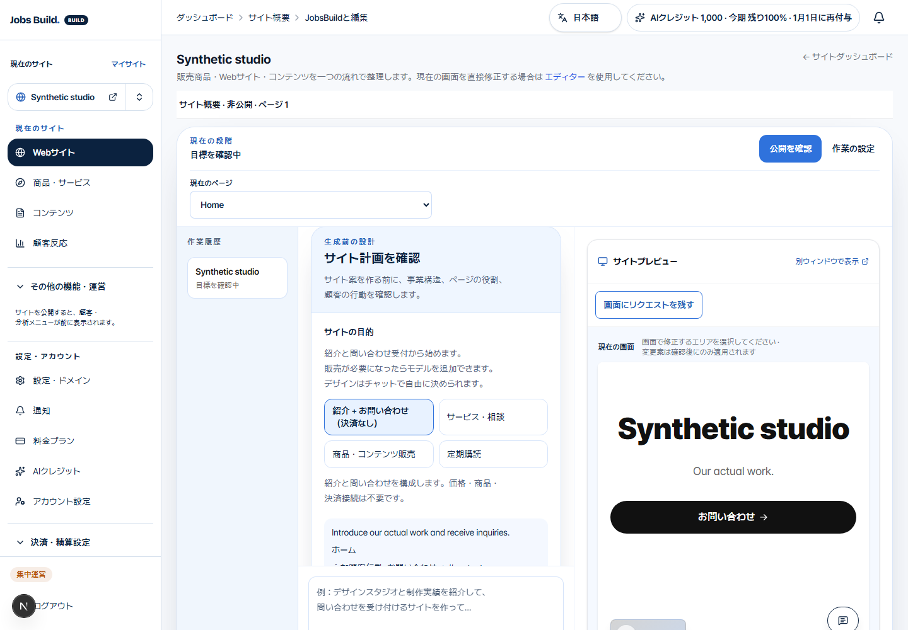Click the gear icon for 設定・ドメイン
The width and height of the screenshot is (908, 630).
[20, 381]
